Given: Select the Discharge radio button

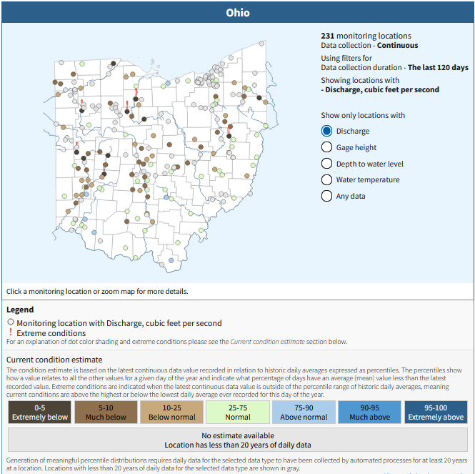Looking at the screenshot, I should (x=327, y=131).
